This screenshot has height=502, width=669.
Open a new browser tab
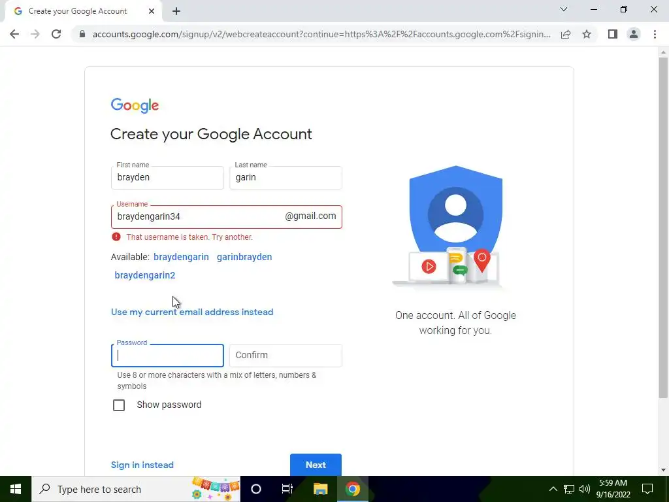(176, 12)
